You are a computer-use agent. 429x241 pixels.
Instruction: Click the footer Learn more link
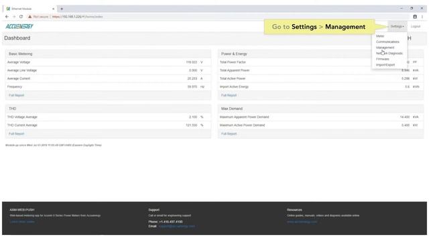(22, 222)
